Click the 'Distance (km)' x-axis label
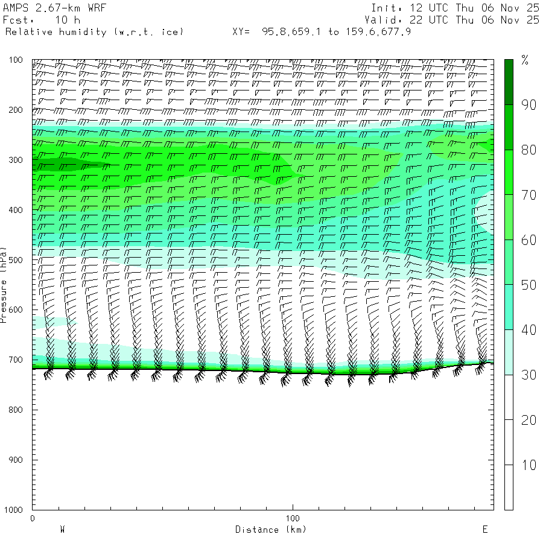 [270, 530]
